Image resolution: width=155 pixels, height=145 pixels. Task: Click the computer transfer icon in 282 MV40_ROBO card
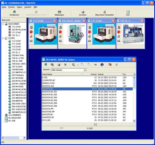tap(60, 28)
